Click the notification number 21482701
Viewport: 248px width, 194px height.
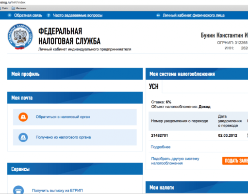tap(160, 135)
